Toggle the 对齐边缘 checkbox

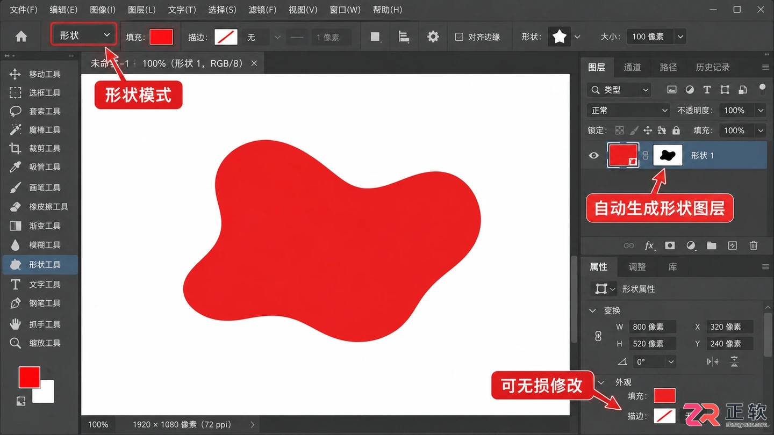point(459,37)
